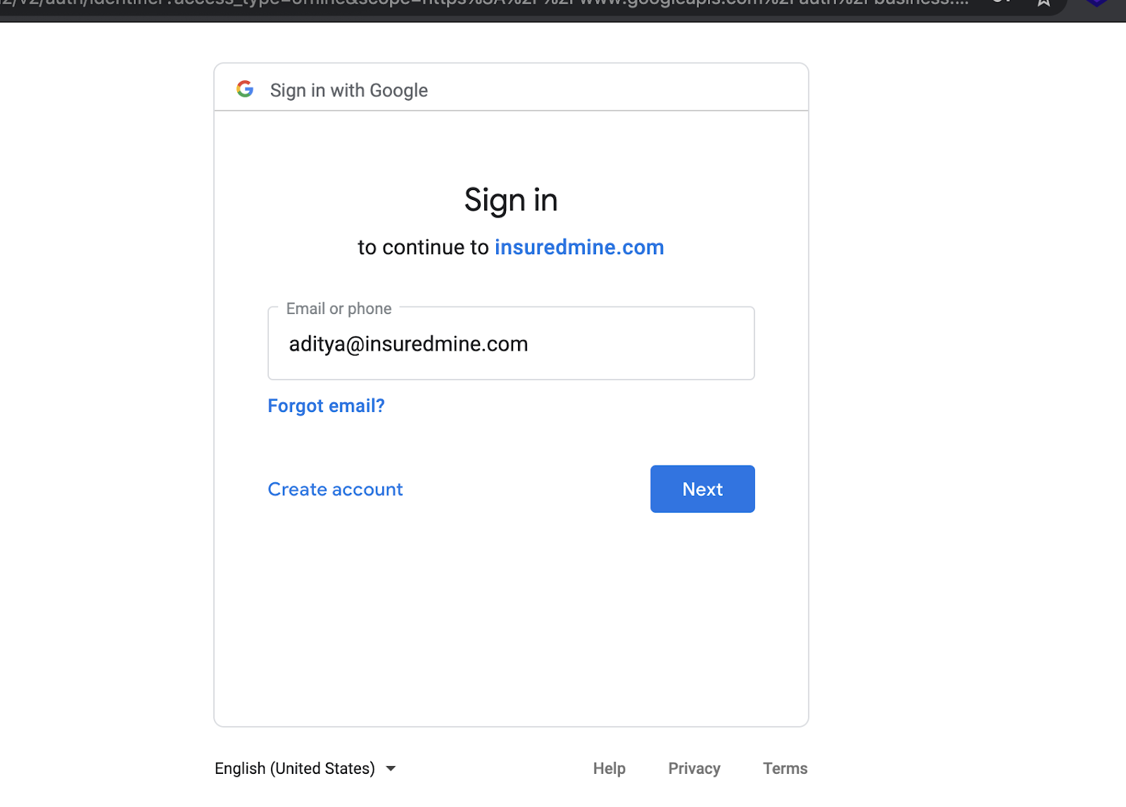Click the Next button
Viewport: 1126px width, 807px height.
pos(702,489)
